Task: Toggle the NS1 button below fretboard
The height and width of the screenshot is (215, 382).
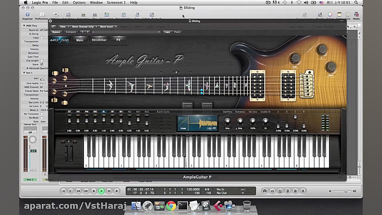Action: click(x=207, y=106)
